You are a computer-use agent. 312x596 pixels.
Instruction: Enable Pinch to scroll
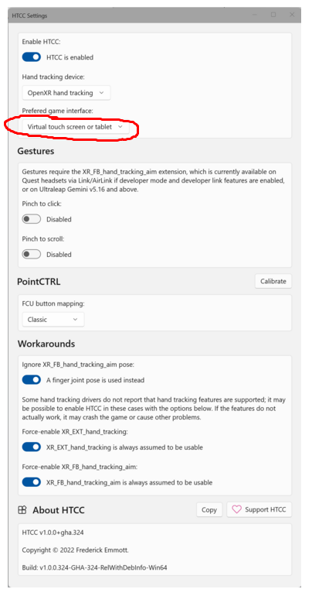coord(32,255)
